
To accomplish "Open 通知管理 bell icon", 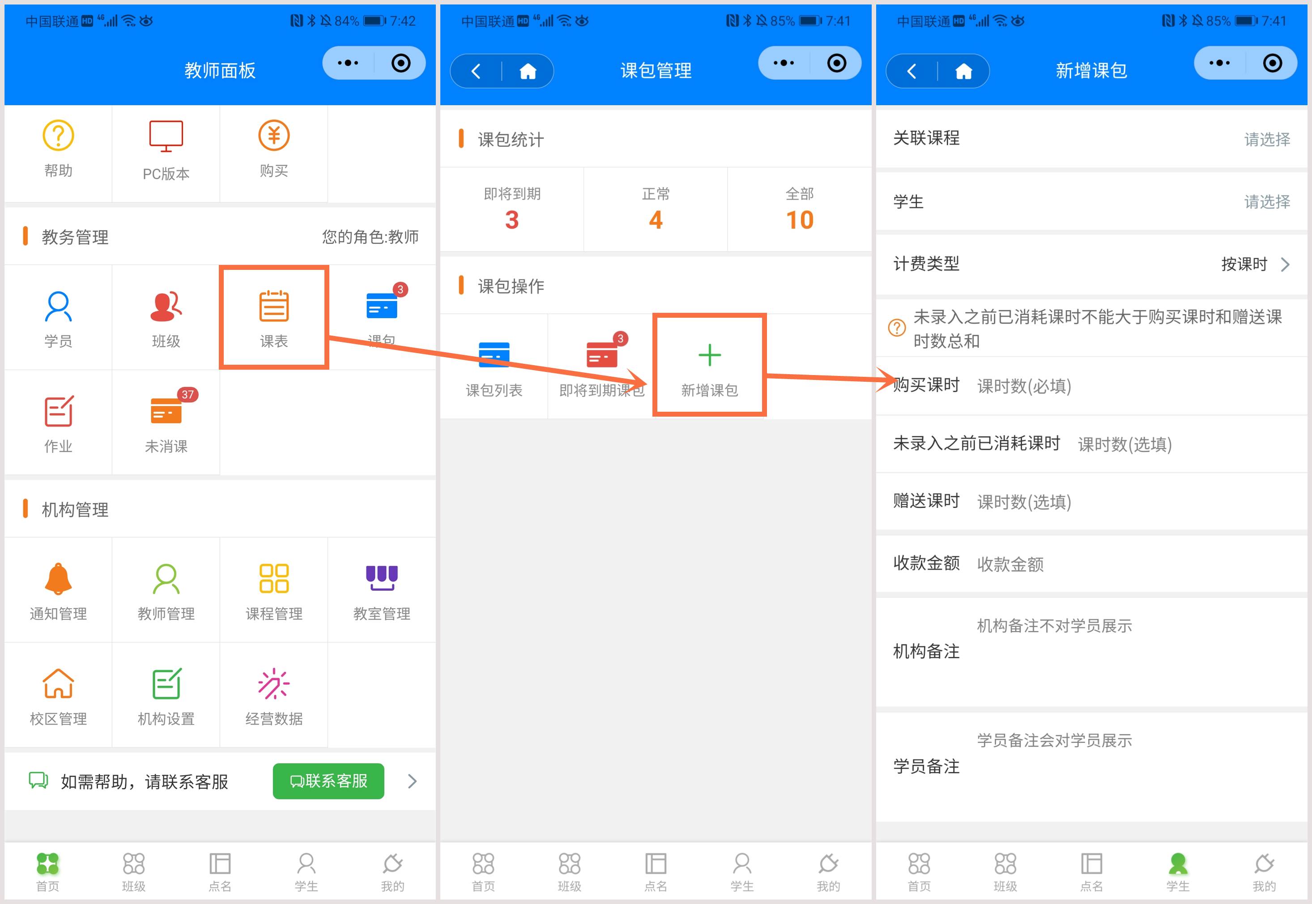I will tap(58, 579).
